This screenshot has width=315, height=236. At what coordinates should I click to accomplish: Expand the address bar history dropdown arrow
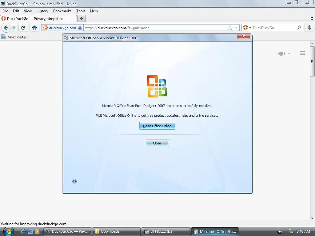pyautogui.click(x=236, y=28)
